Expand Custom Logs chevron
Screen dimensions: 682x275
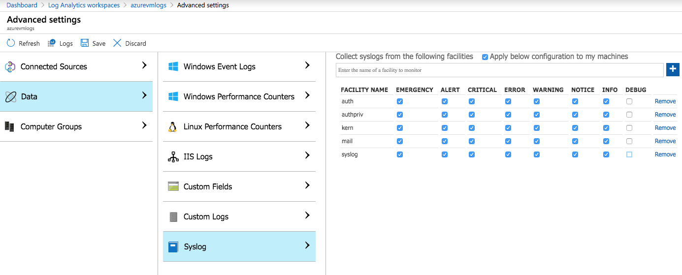tap(307, 215)
